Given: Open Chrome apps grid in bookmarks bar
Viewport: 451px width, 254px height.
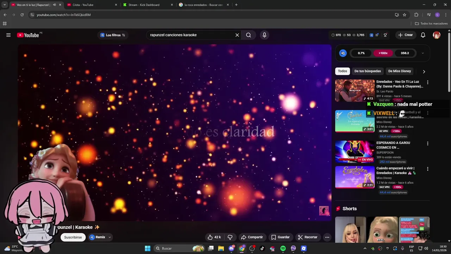Looking at the screenshot, I should 5,24.
